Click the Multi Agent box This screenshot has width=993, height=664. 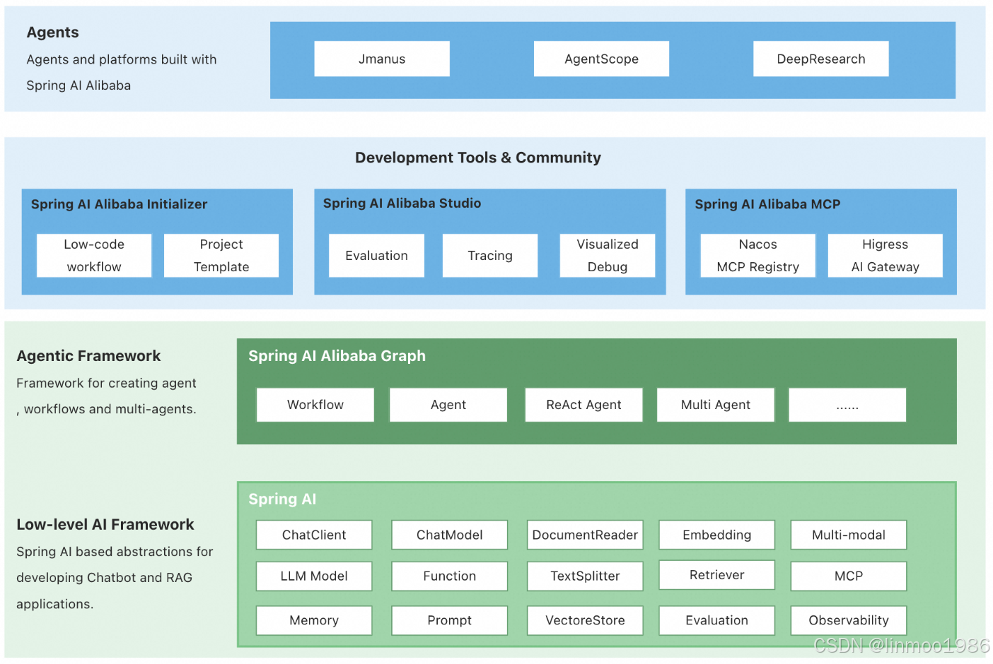point(716,405)
